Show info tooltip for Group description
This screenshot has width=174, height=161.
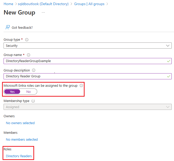tap(34, 70)
